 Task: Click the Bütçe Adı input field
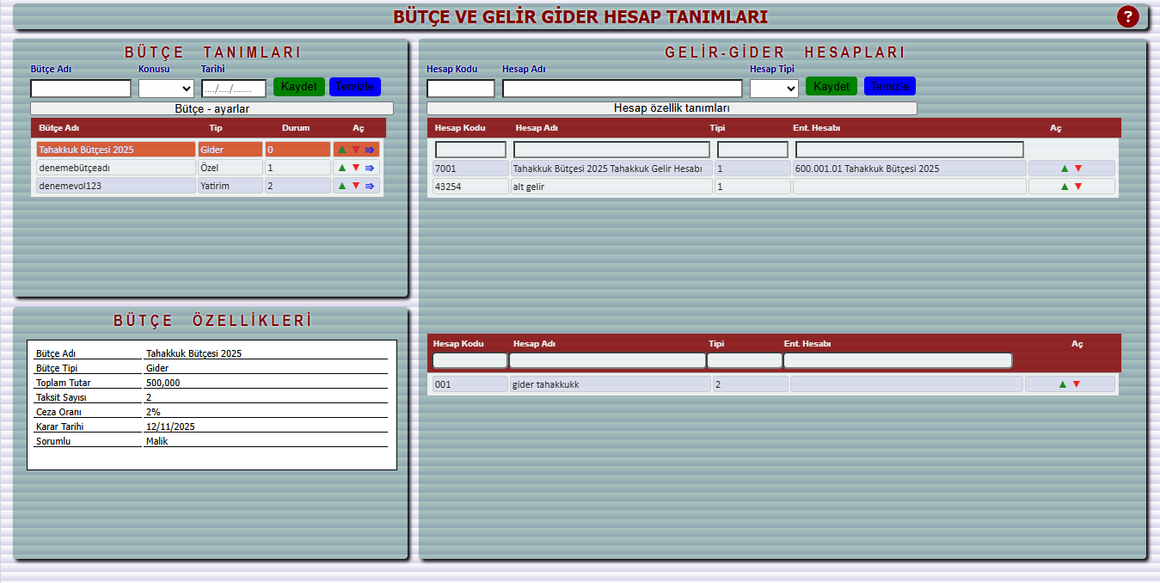pos(81,89)
